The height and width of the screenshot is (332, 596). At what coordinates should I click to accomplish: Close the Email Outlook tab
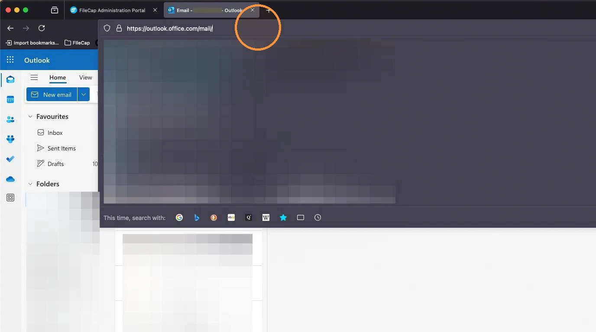[x=253, y=10]
